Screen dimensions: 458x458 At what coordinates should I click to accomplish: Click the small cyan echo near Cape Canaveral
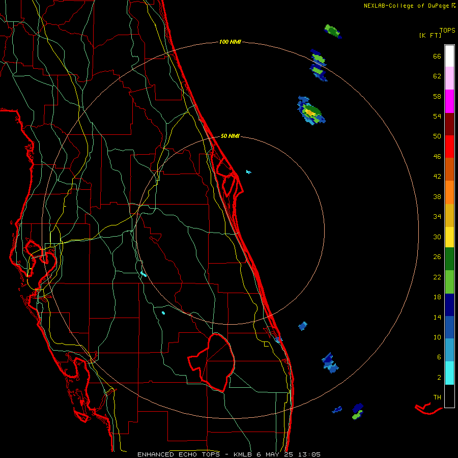(248, 172)
